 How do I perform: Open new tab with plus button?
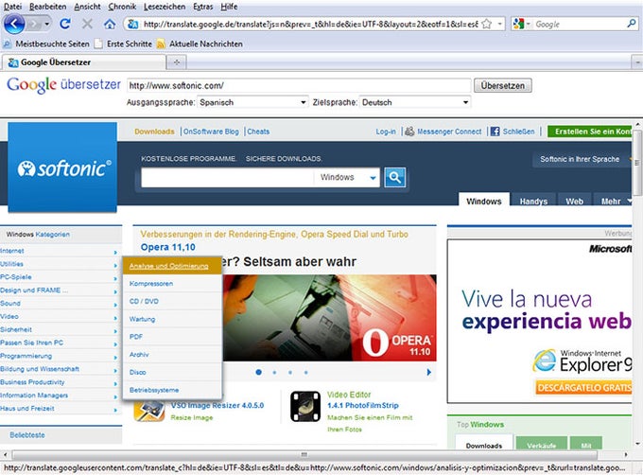(x=177, y=62)
